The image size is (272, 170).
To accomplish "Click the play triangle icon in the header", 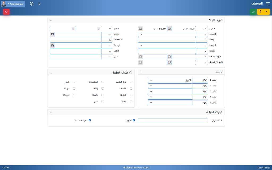I will (x=40, y=4).
